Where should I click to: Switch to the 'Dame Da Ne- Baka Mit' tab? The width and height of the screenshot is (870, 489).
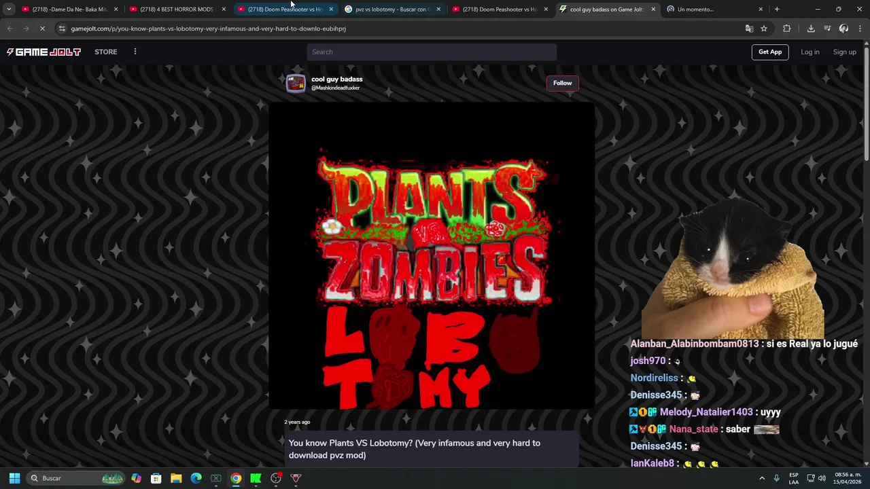tap(69, 9)
